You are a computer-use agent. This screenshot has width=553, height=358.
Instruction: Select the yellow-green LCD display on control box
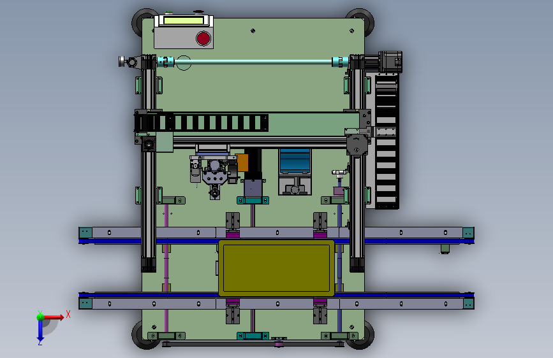click(184, 20)
